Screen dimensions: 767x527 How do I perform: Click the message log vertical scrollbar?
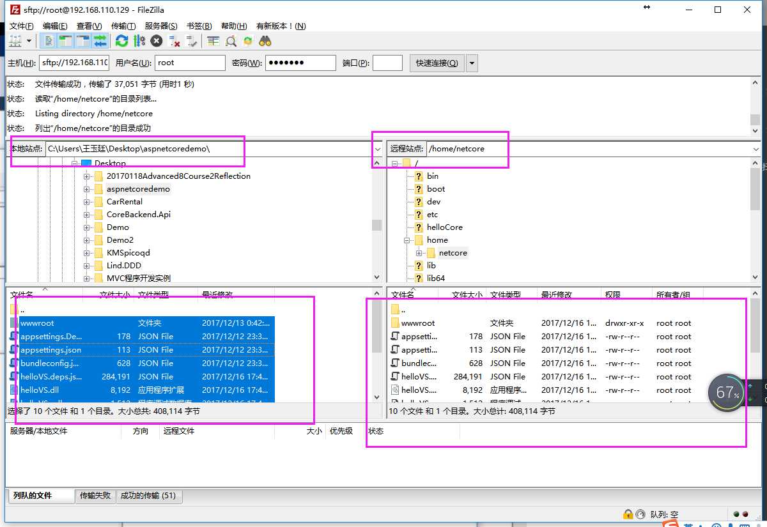click(755, 105)
